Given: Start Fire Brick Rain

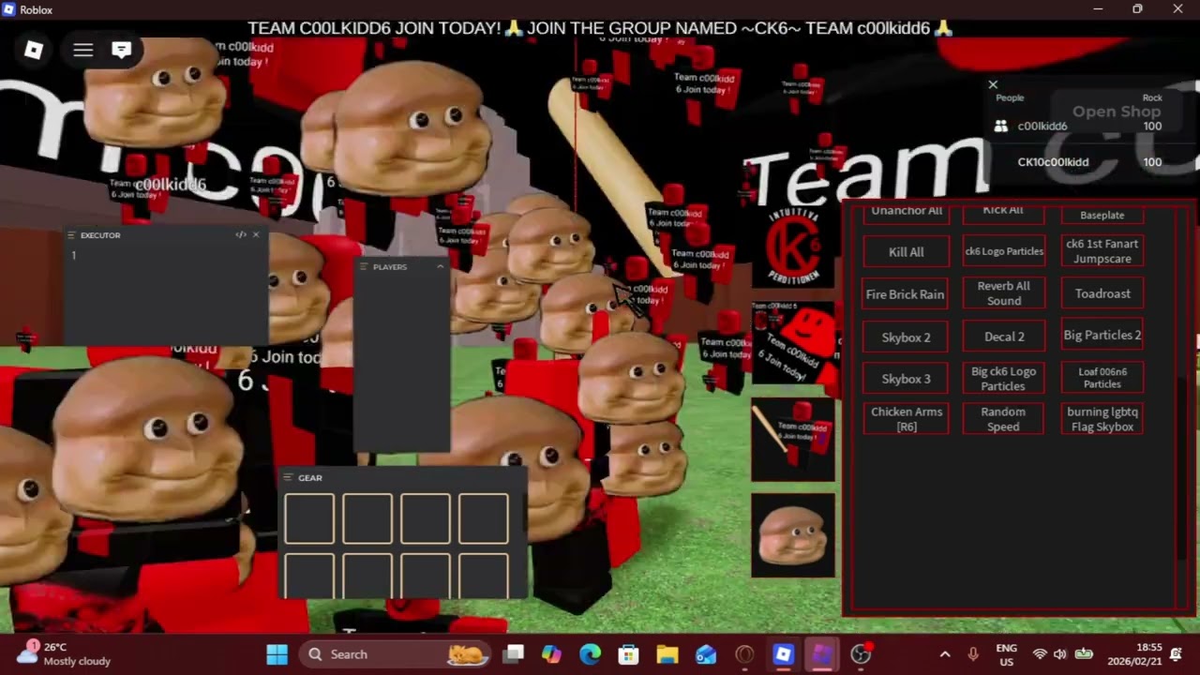Looking at the screenshot, I should pyautogui.click(x=906, y=293).
